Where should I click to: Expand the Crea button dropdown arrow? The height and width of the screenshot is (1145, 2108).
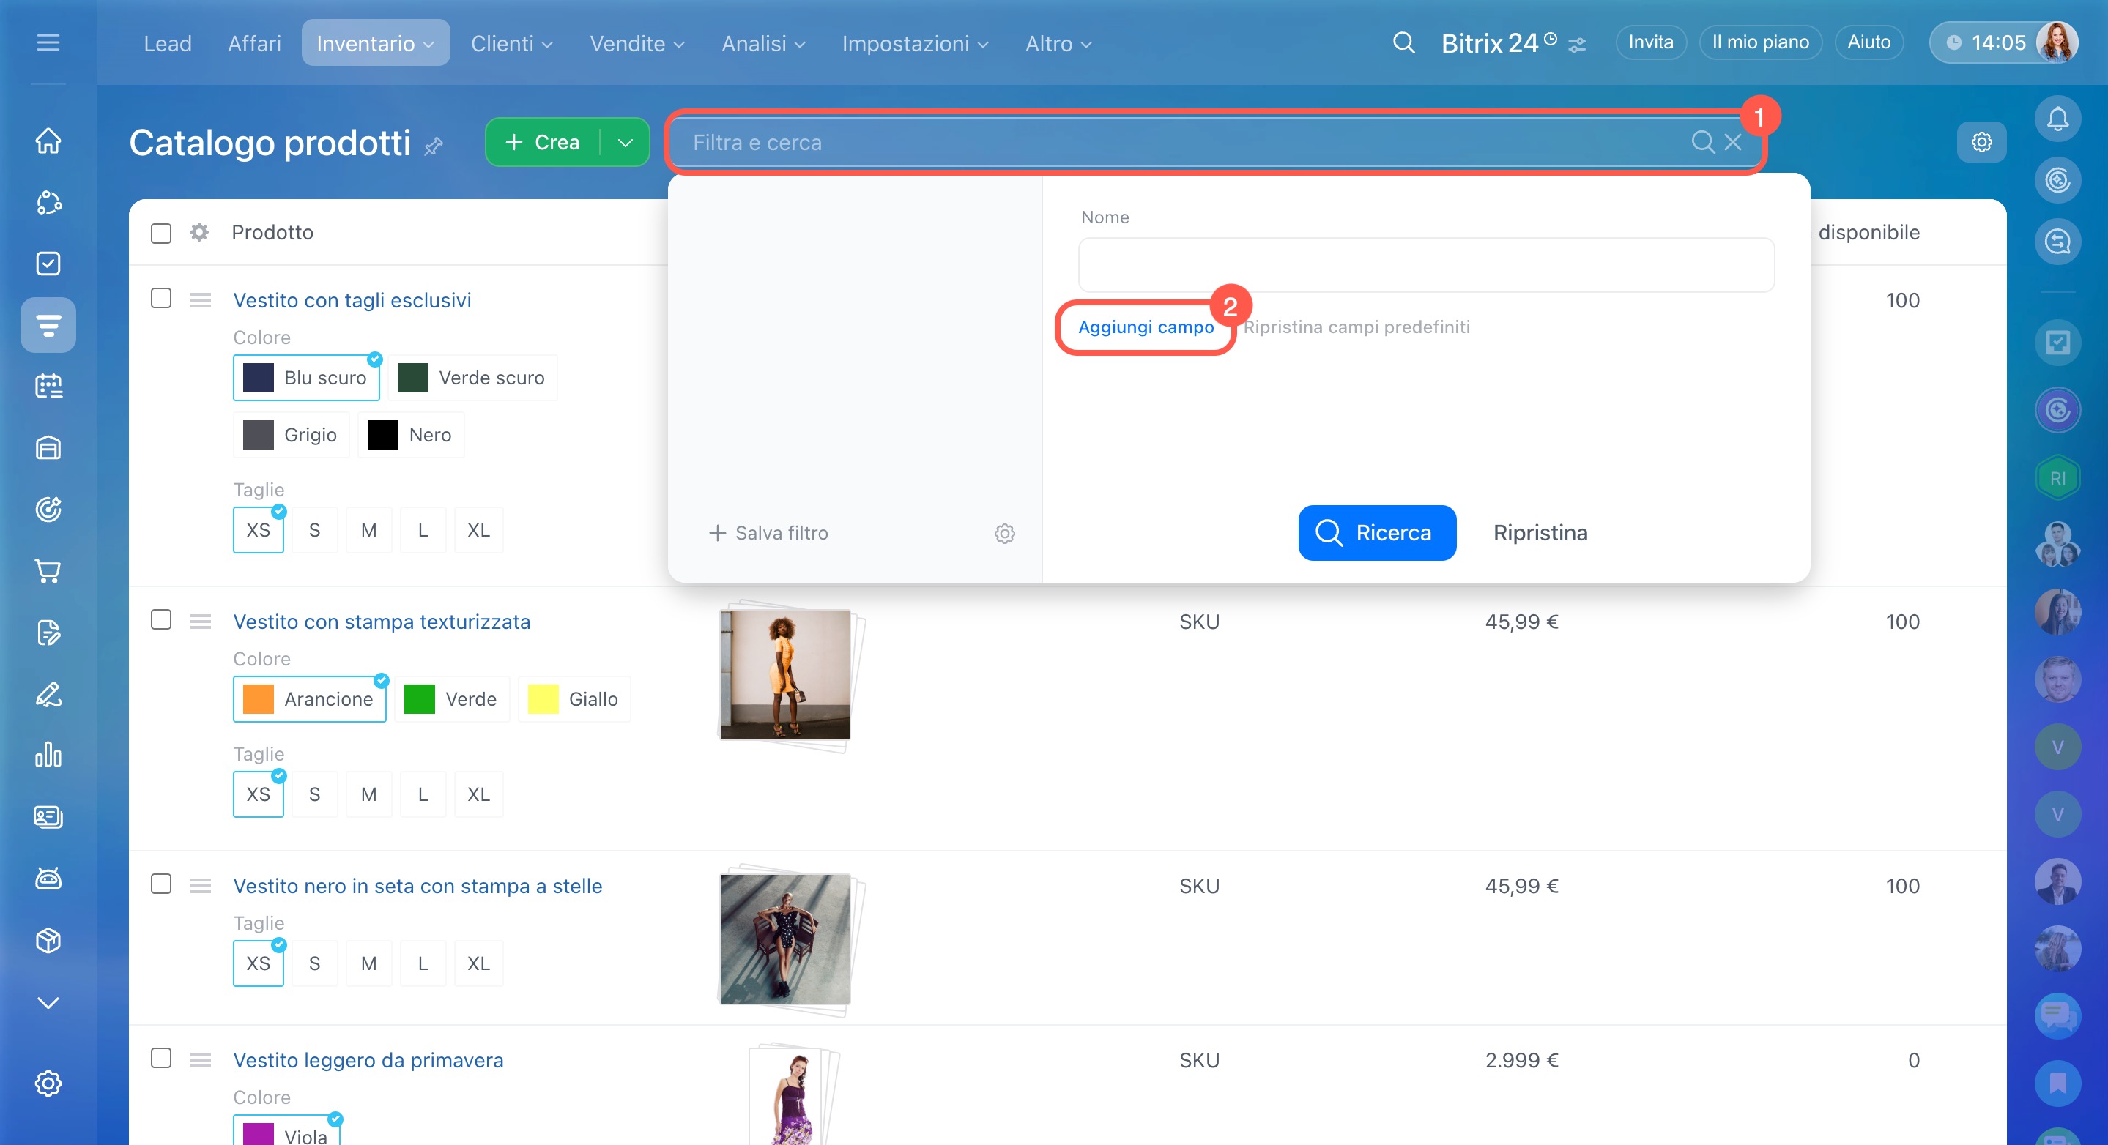click(x=626, y=142)
